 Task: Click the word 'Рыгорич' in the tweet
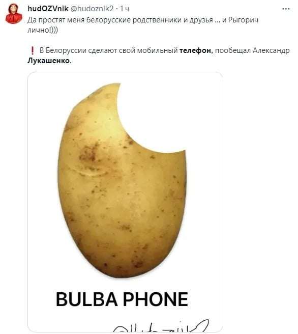(x=243, y=20)
